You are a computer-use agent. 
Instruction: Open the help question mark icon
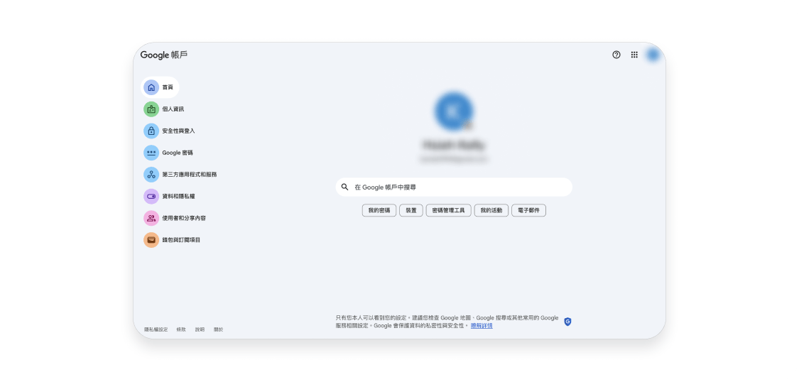(x=616, y=55)
